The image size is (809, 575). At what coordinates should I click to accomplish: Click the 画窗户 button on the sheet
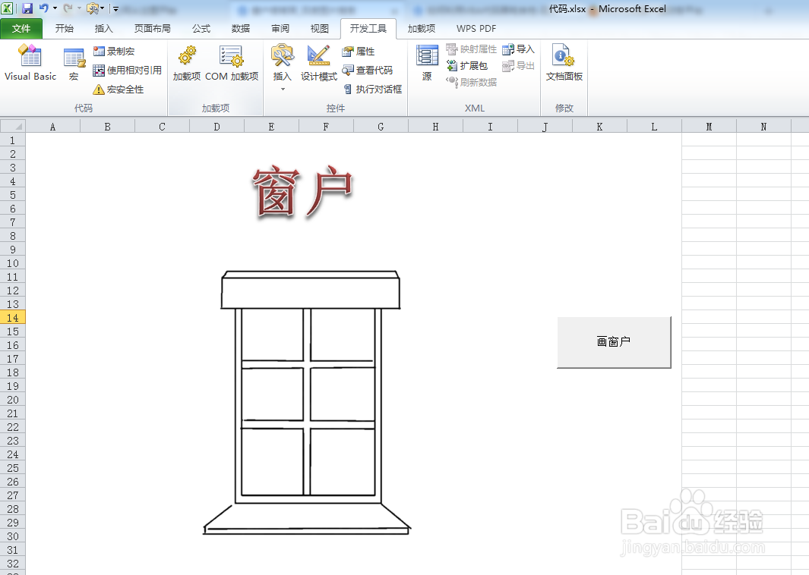pyautogui.click(x=613, y=341)
